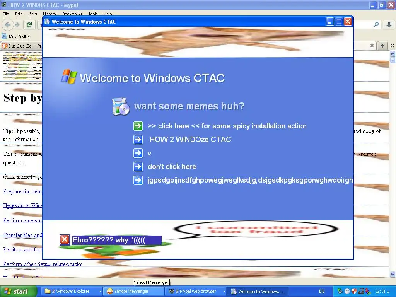Click the tab groups grid icon in Mypal
Viewport: 396px width, 297px height.
pos(392,46)
